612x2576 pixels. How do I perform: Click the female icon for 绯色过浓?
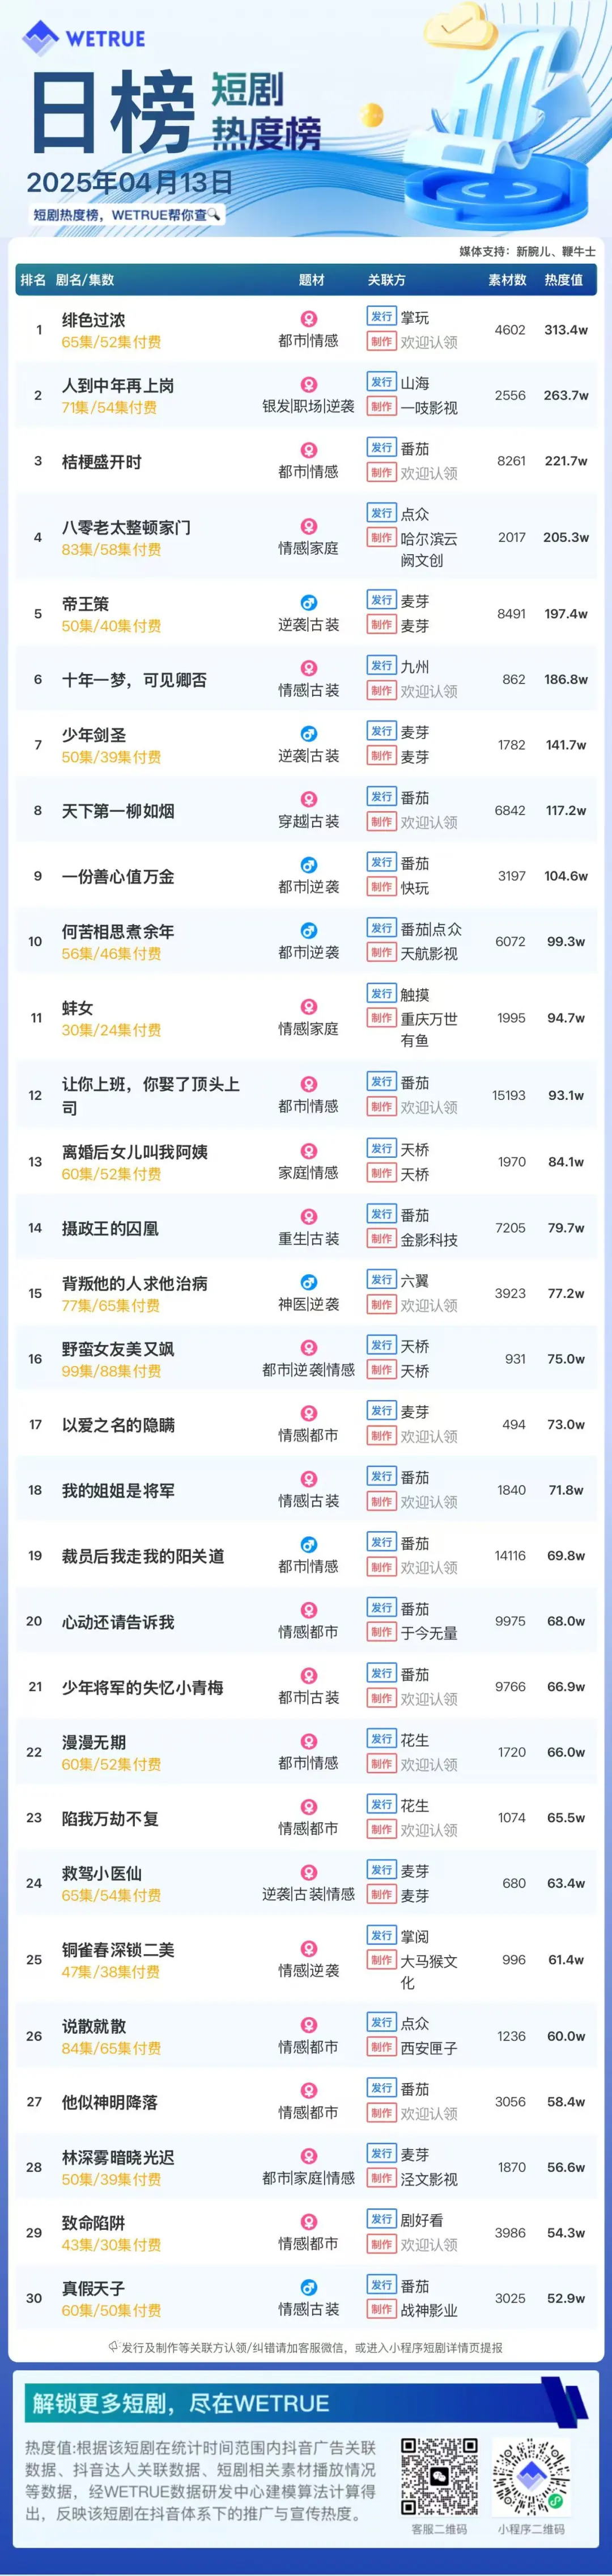pyautogui.click(x=308, y=318)
